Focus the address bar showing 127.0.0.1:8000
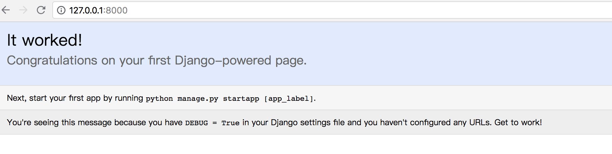This screenshot has width=612, height=154. (332, 10)
